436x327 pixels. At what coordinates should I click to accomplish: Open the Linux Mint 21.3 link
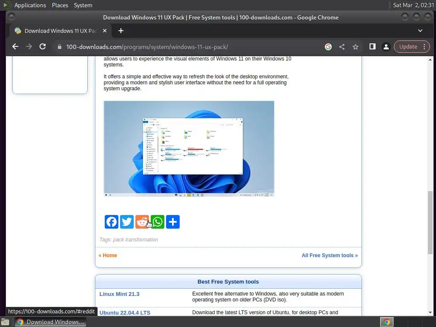pyautogui.click(x=119, y=294)
